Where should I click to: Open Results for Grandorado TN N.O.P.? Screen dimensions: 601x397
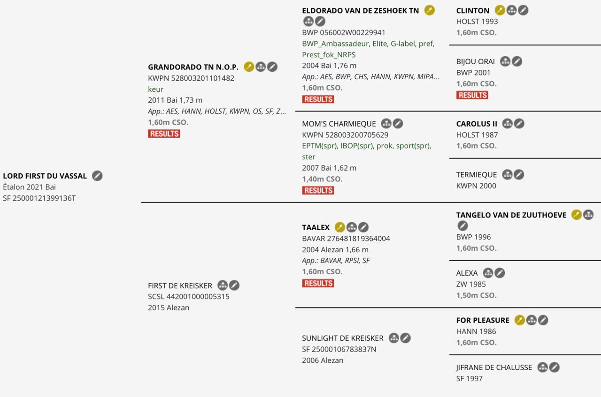(164, 134)
